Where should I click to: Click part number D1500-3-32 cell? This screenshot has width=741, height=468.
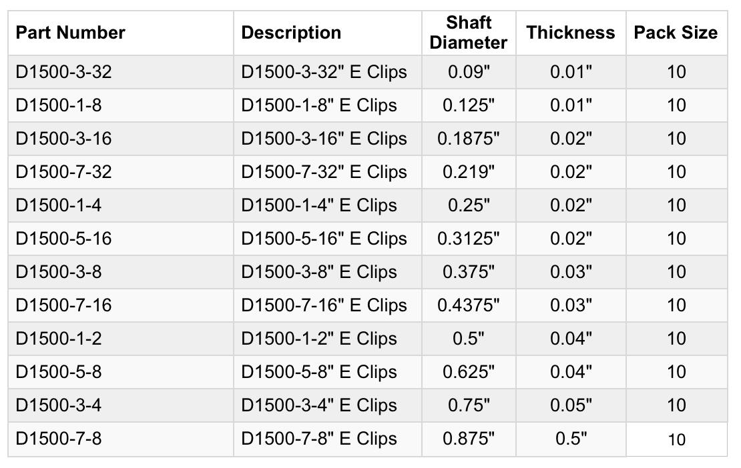tap(64, 72)
